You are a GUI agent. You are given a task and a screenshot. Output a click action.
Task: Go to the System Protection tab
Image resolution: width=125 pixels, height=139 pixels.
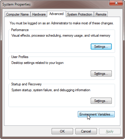coord(80,14)
